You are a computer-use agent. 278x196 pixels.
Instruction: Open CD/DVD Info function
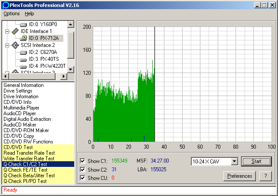[17, 102]
